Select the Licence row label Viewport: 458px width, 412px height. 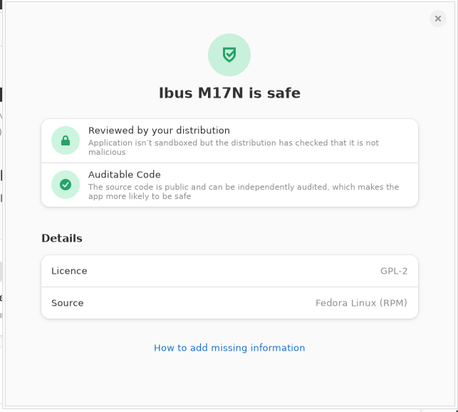(69, 271)
